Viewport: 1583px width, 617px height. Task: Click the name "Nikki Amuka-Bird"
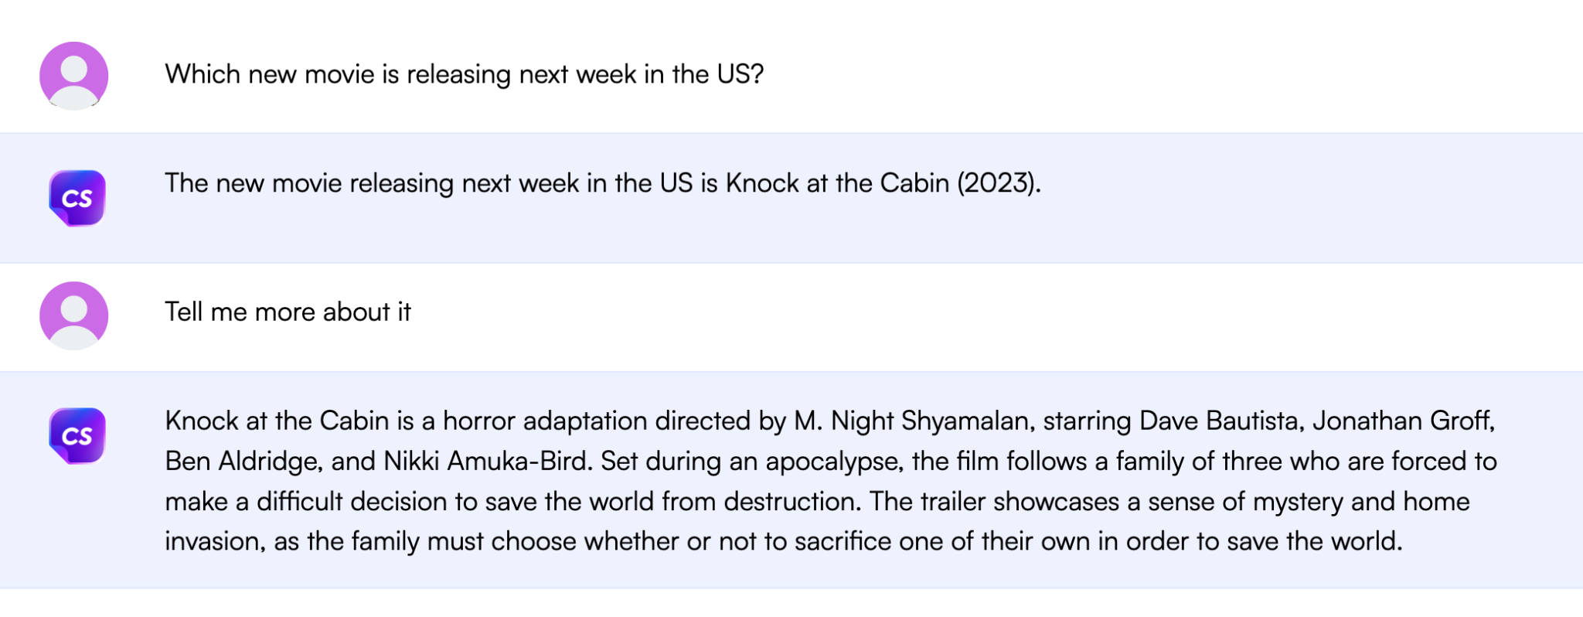[x=487, y=461]
